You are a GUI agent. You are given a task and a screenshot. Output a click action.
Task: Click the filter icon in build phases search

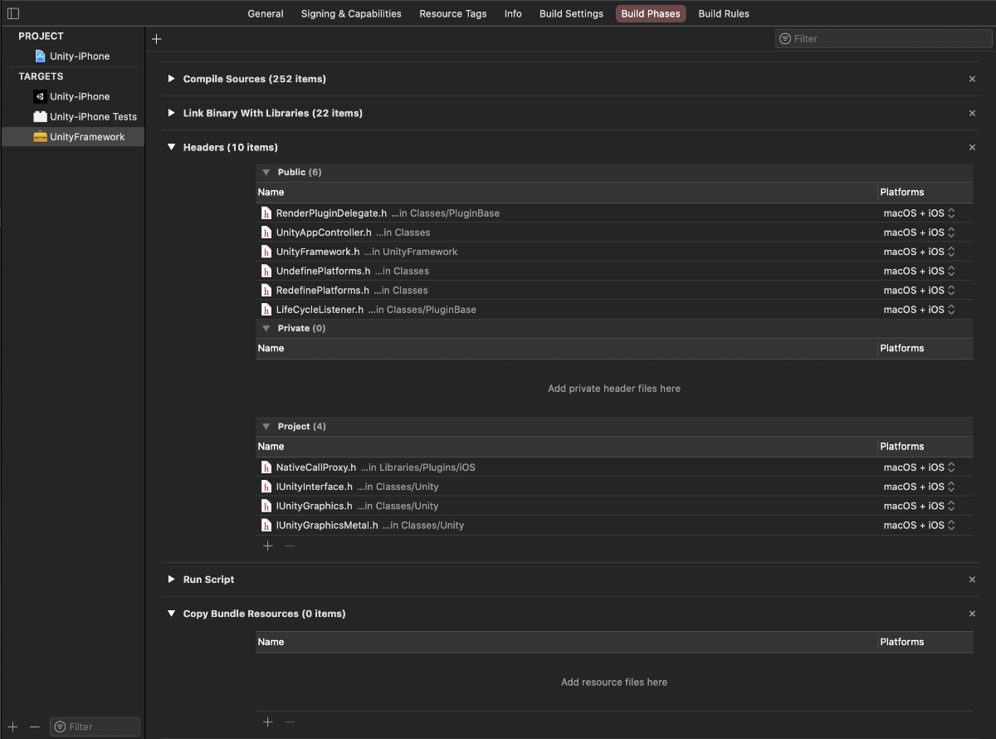(x=785, y=39)
